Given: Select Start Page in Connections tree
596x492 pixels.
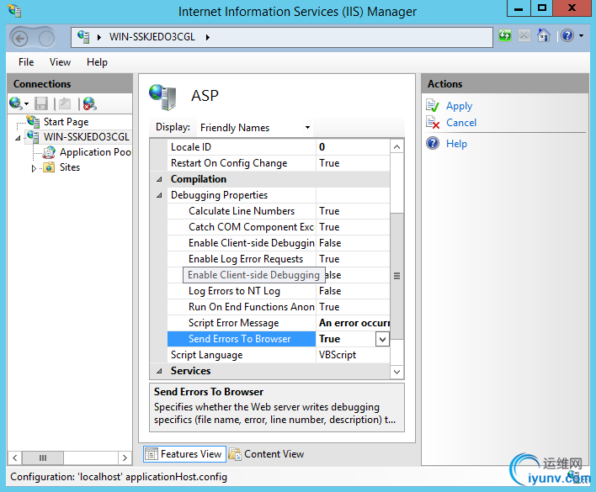Looking at the screenshot, I should coord(66,122).
